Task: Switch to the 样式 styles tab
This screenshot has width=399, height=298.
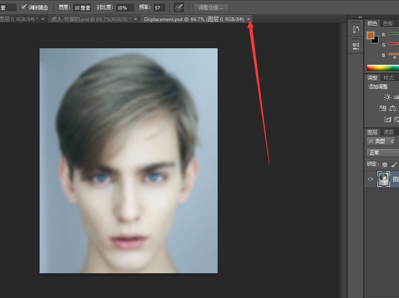Action: click(x=388, y=77)
